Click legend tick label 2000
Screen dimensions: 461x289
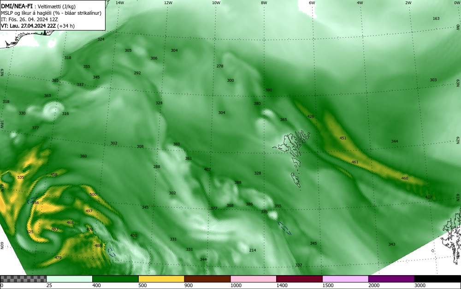click(374, 285)
